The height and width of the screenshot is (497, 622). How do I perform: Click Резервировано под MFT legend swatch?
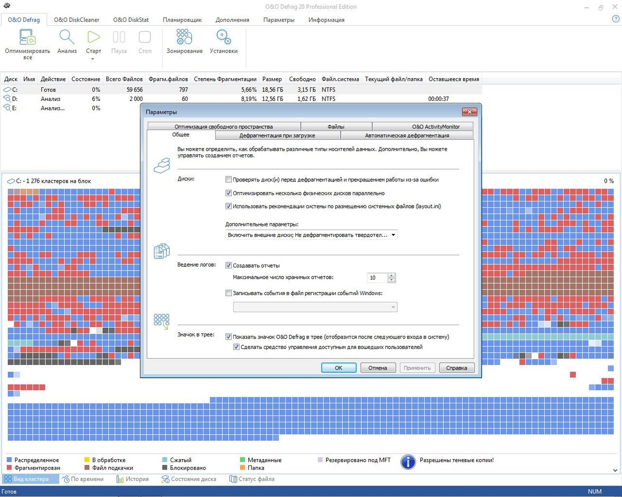click(x=320, y=460)
